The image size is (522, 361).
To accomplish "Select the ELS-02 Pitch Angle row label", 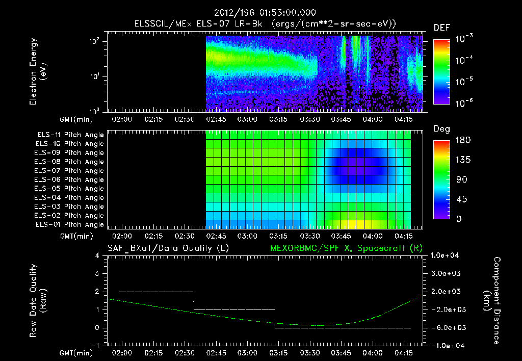I will tap(69, 216).
